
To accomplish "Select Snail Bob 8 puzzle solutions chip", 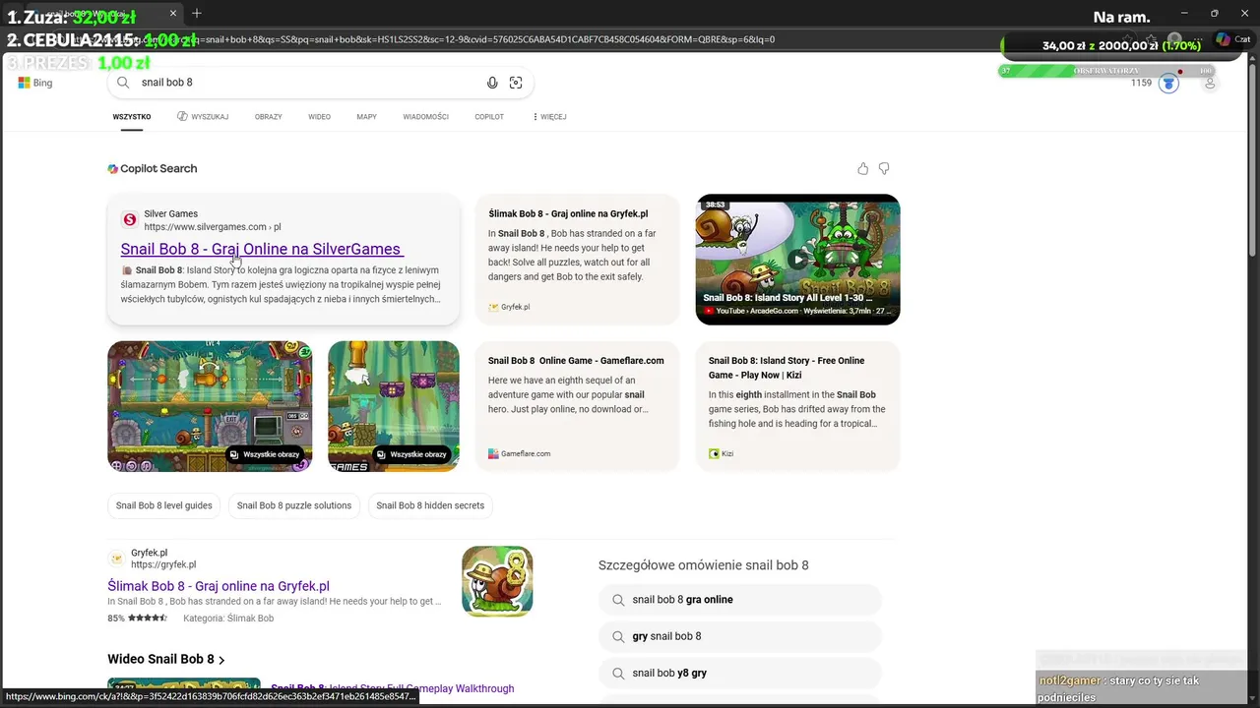I will click(x=294, y=505).
